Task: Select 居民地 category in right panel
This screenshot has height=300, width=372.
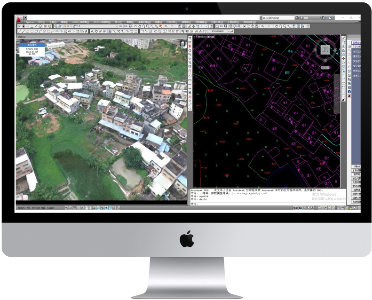Action: click(x=356, y=174)
